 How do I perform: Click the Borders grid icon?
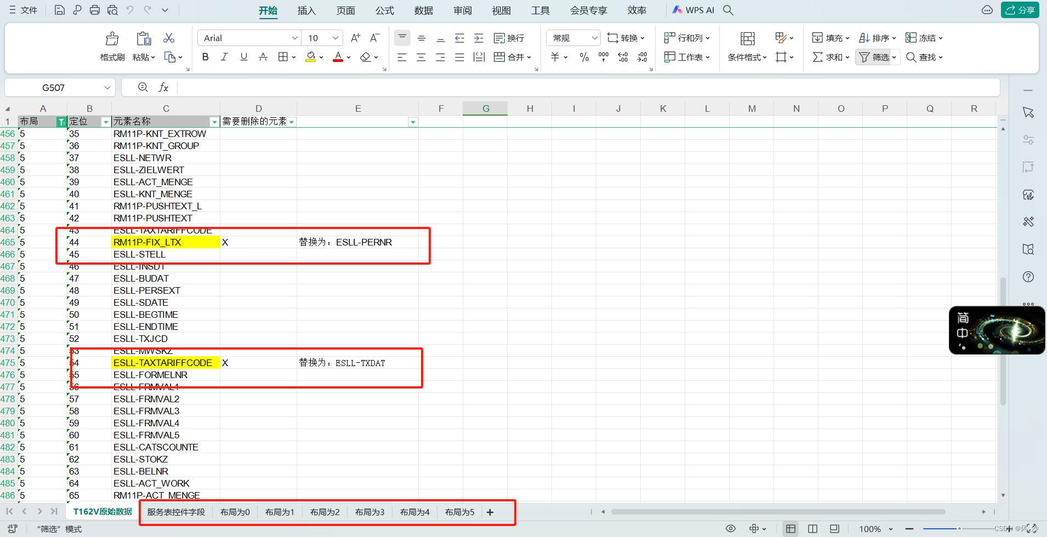[x=283, y=57]
